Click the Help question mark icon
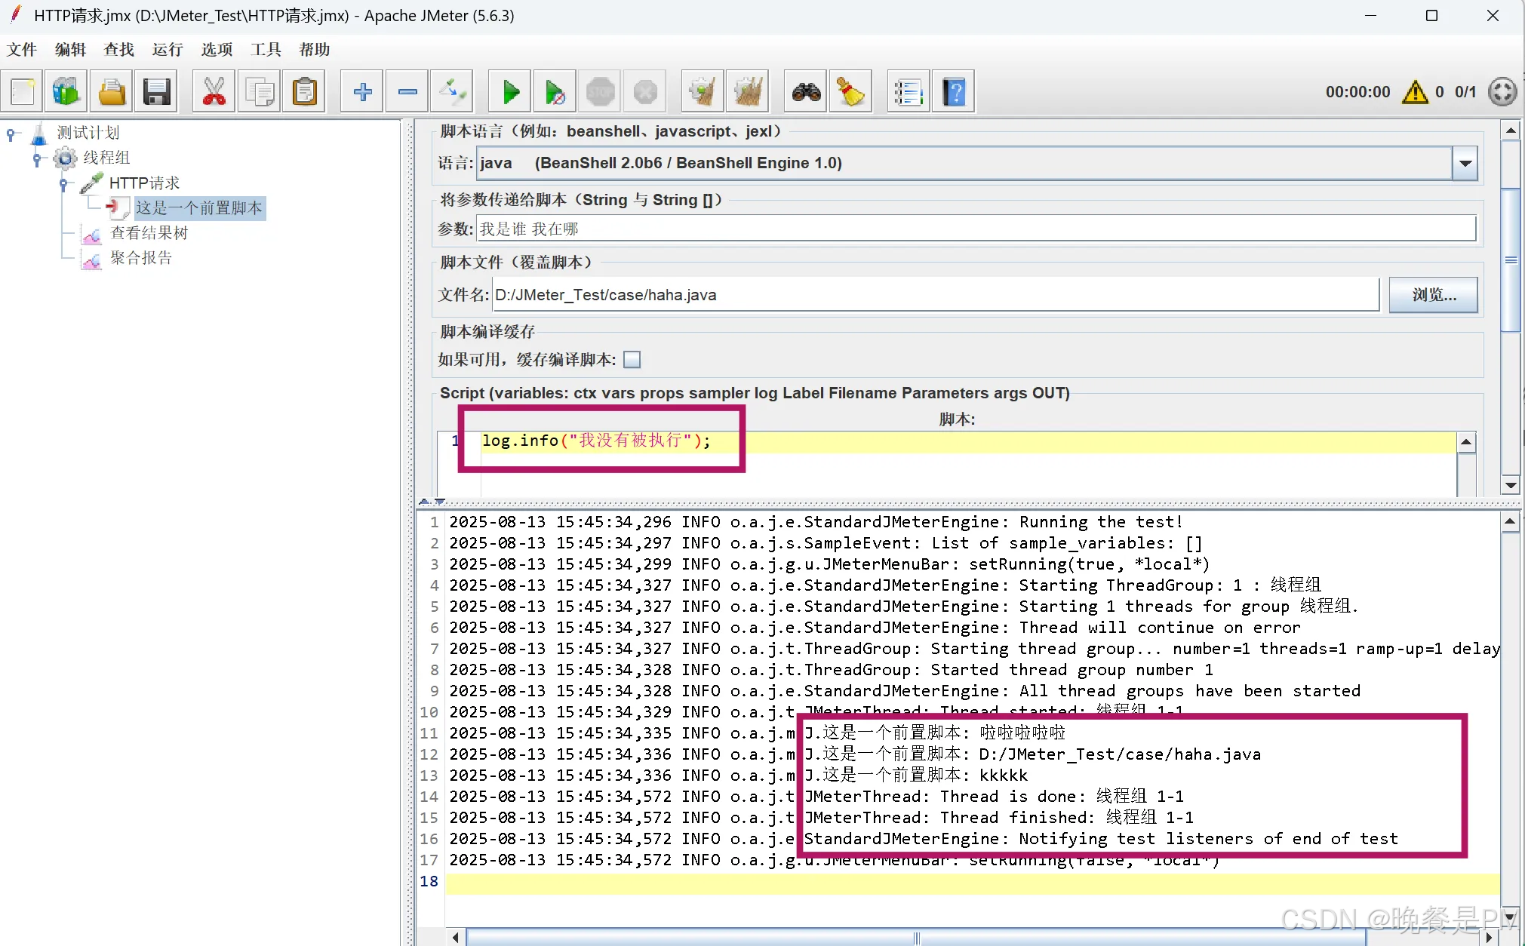 point(954,92)
